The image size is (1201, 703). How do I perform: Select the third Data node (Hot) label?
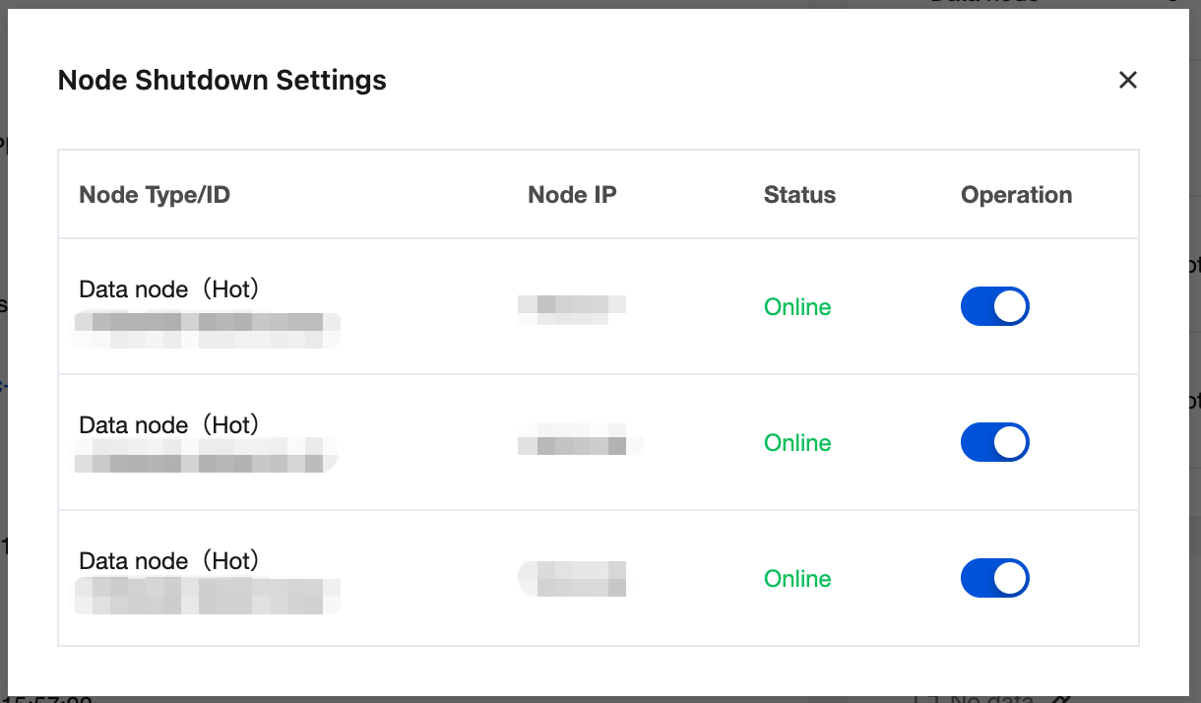(x=169, y=561)
